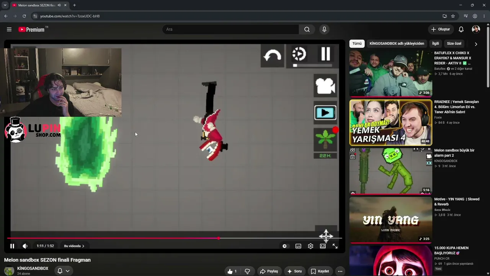The height and width of the screenshot is (276, 490).
Task: Start voice search with the microphone
Action: click(x=324, y=30)
